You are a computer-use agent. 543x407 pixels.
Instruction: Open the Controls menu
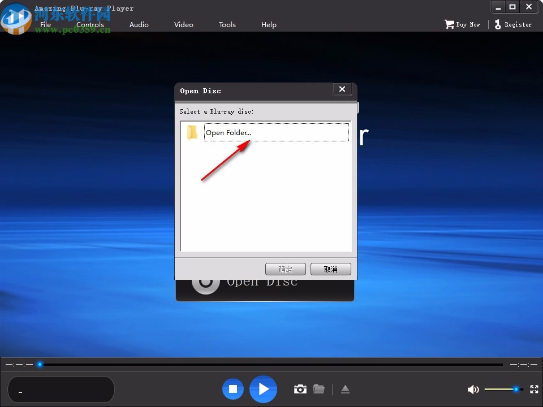pos(90,24)
